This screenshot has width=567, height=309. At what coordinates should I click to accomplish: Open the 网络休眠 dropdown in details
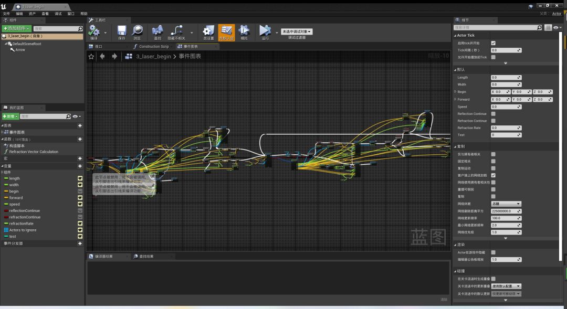(x=506, y=204)
